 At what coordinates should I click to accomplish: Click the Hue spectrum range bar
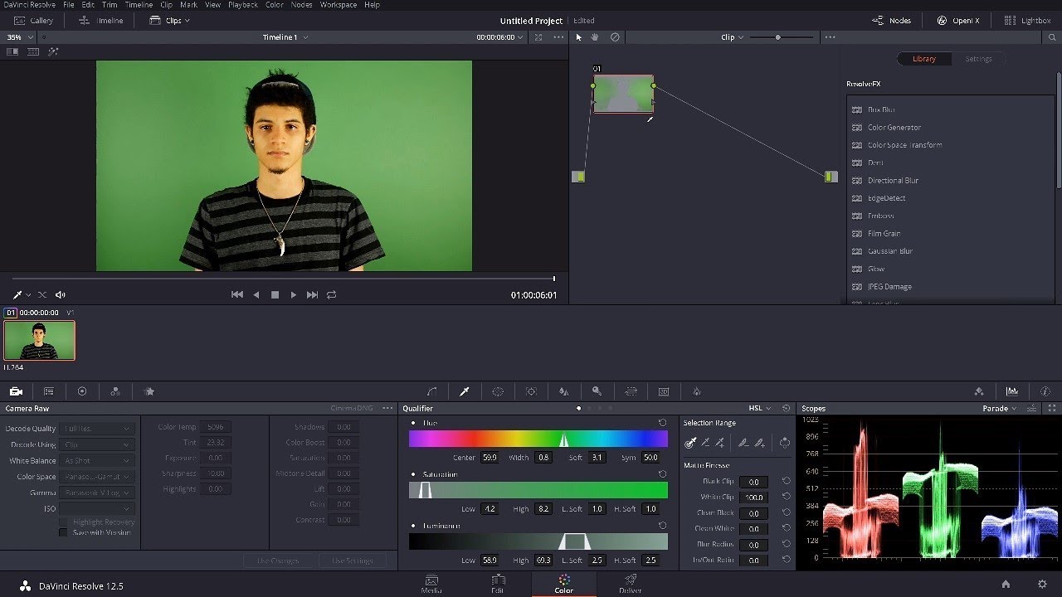538,439
